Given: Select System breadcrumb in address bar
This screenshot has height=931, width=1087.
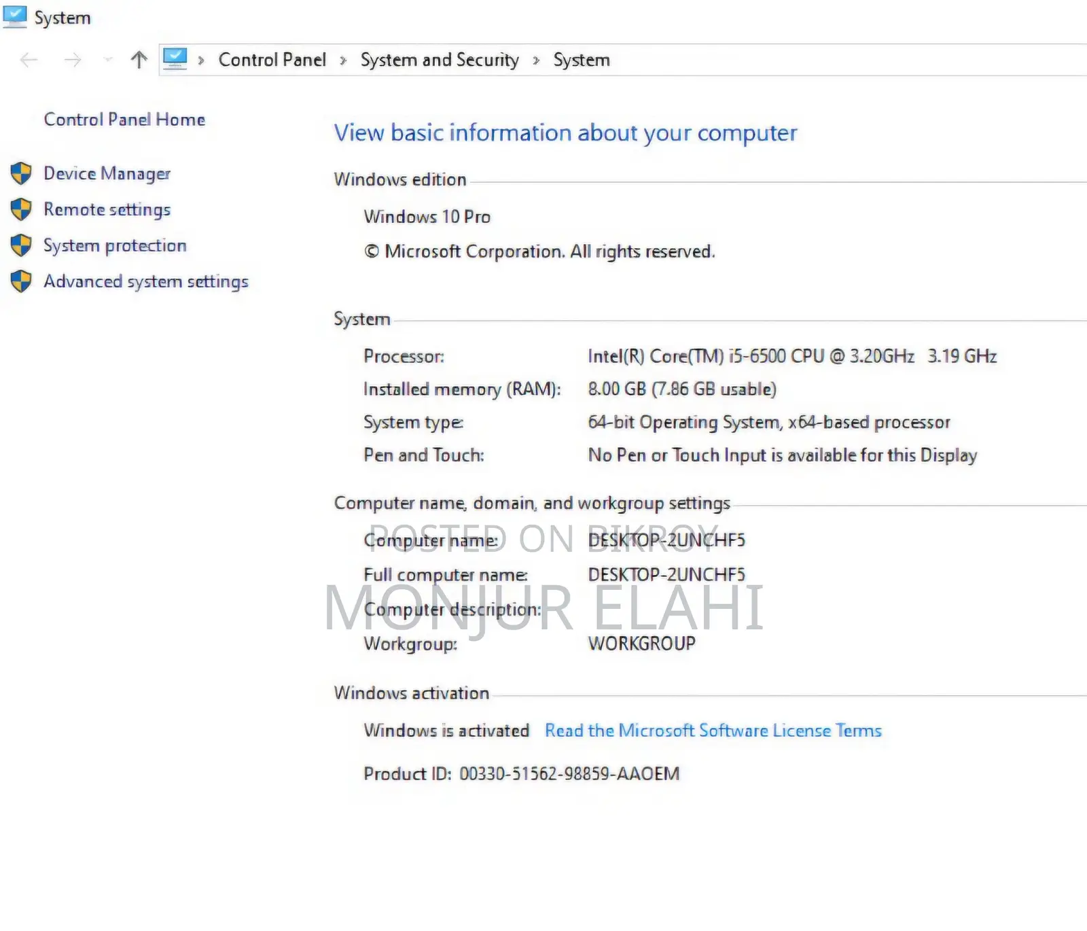Looking at the screenshot, I should click(x=582, y=60).
